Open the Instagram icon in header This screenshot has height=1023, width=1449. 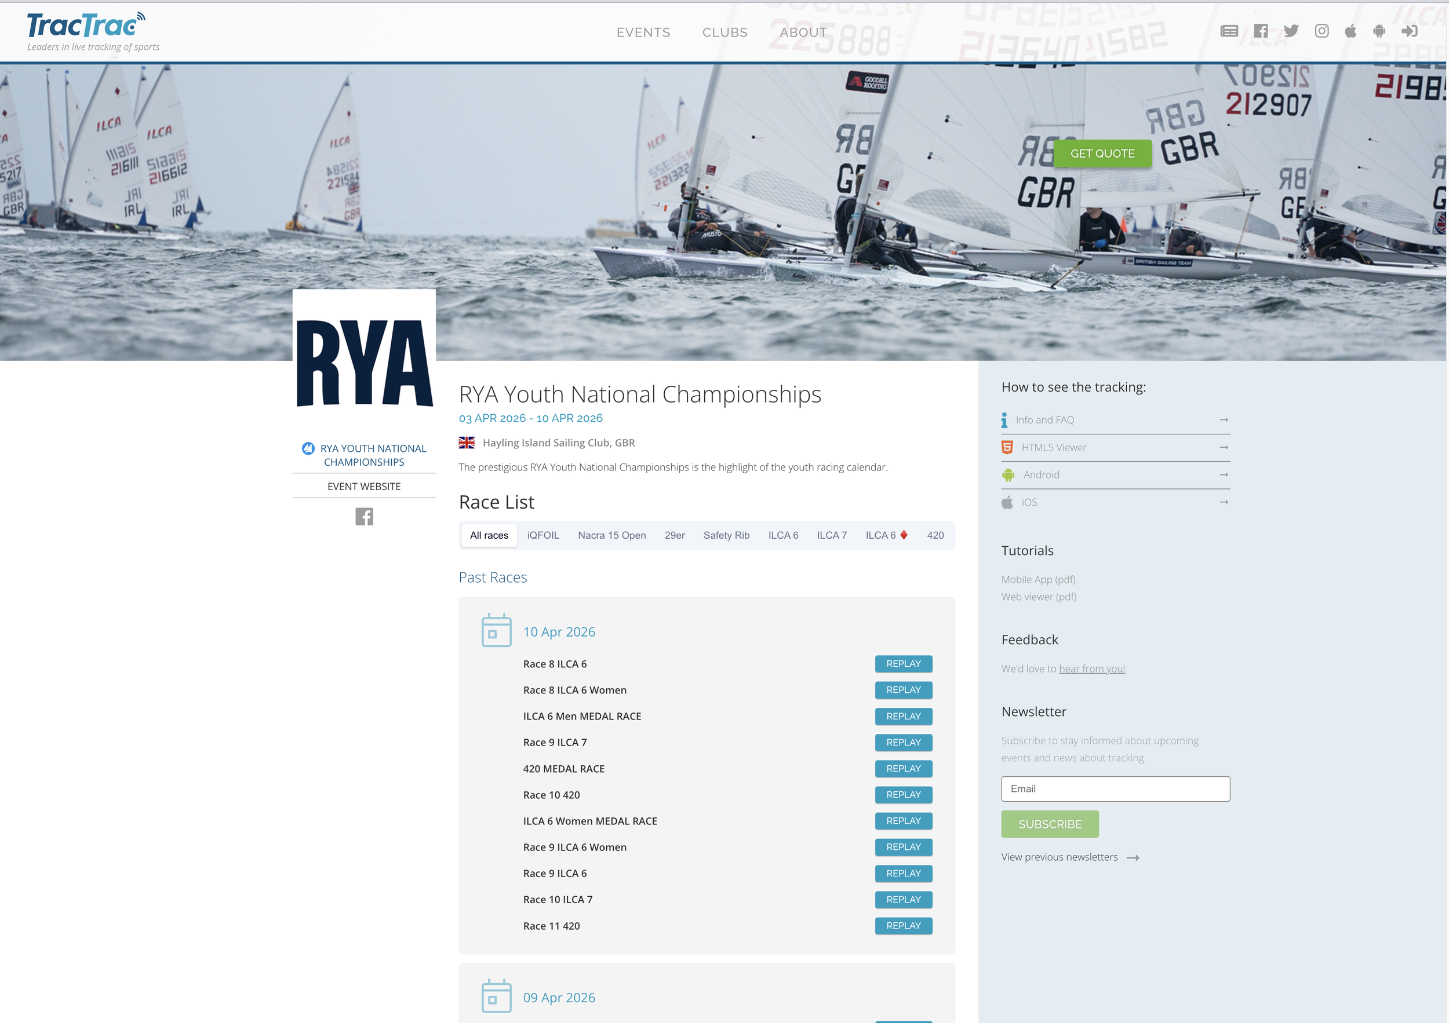coord(1321,31)
